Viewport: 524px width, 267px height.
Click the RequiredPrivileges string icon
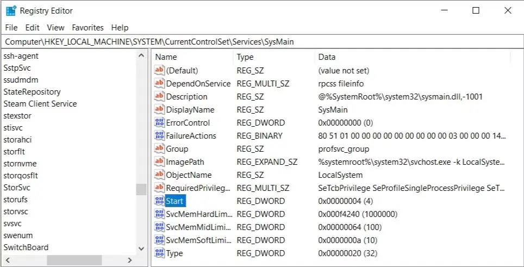pos(159,188)
